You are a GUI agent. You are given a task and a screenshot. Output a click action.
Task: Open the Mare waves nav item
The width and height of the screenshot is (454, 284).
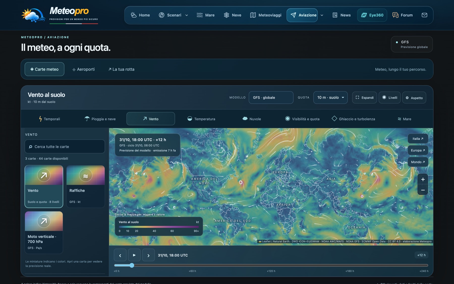tap(206, 15)
